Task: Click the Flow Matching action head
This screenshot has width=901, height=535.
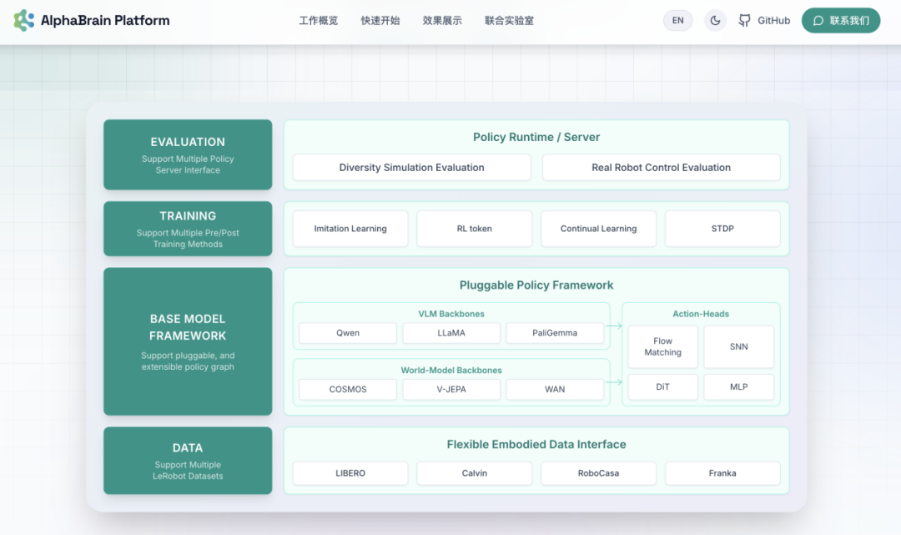Action: click(x=662, y=347)
